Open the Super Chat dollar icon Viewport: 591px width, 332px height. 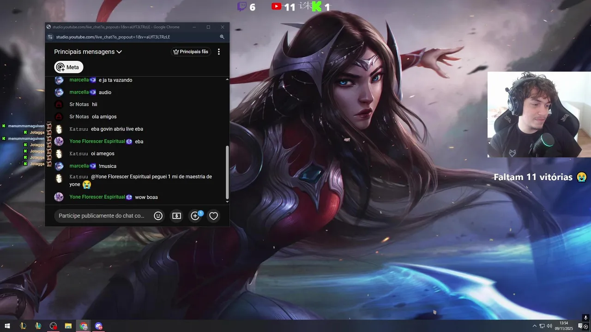click(x=176, y=215)
